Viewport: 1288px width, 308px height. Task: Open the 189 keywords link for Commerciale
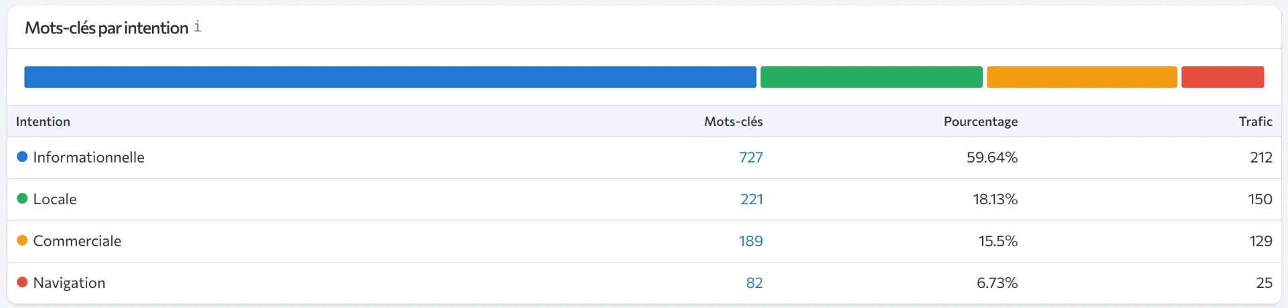coord(750,241)
